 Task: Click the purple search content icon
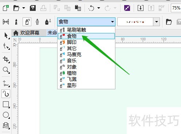coord(127,8)
